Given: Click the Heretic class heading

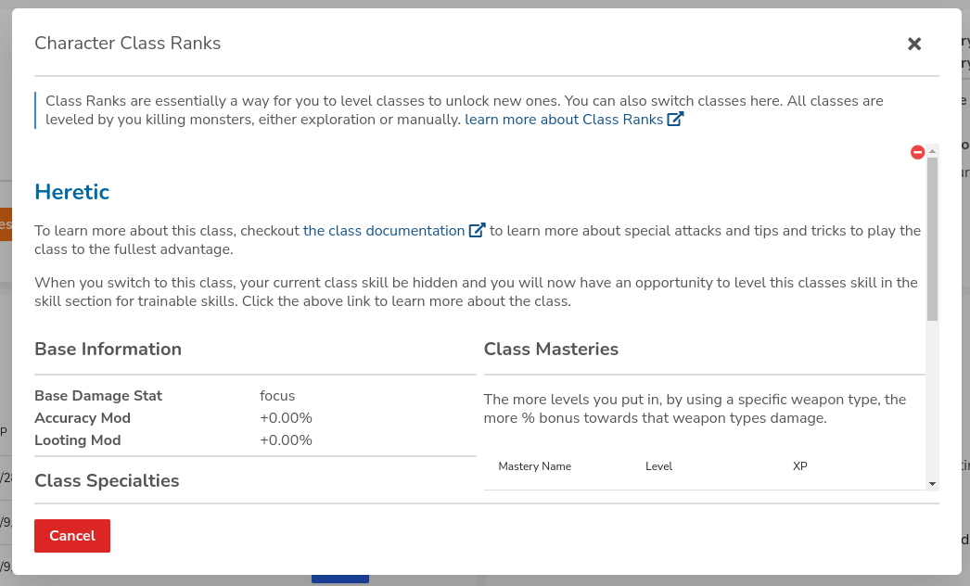Looking at the screenshot, I should point(71,192).
